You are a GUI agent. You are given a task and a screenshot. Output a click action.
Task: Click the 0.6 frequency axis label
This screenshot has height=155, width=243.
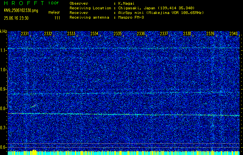pos(3,147)
